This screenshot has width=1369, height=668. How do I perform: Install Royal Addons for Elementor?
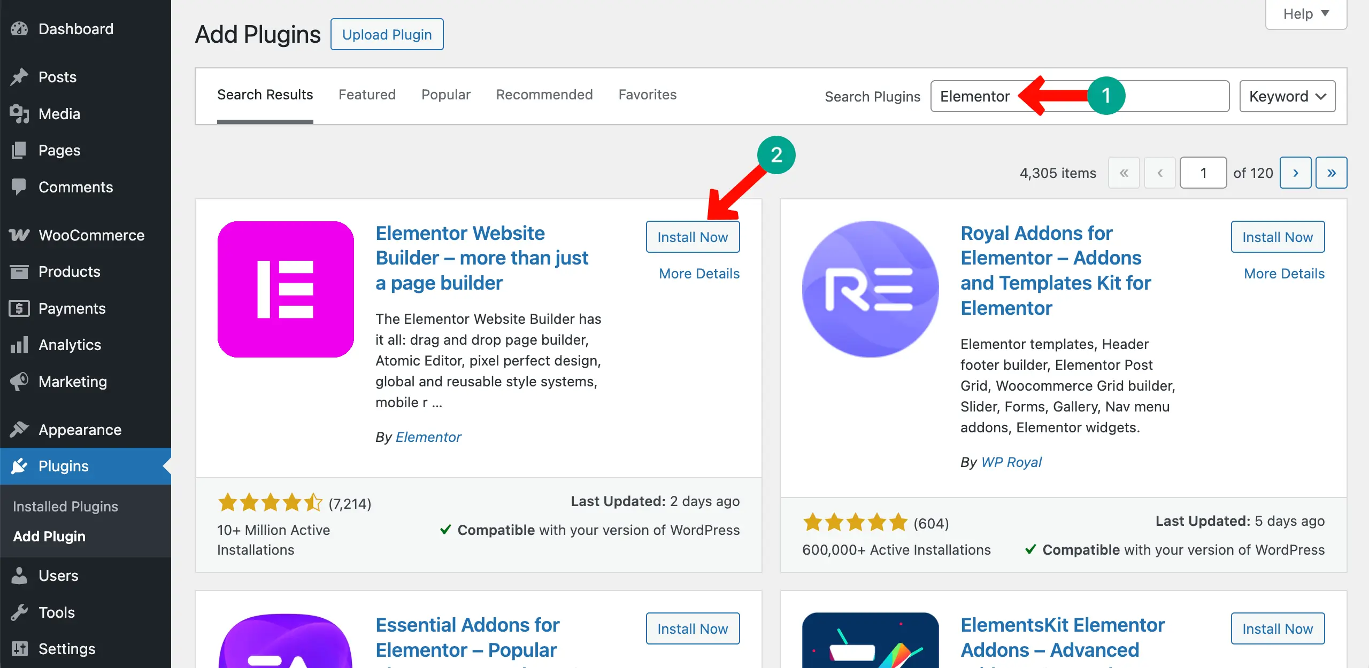tap(1278, 237)
